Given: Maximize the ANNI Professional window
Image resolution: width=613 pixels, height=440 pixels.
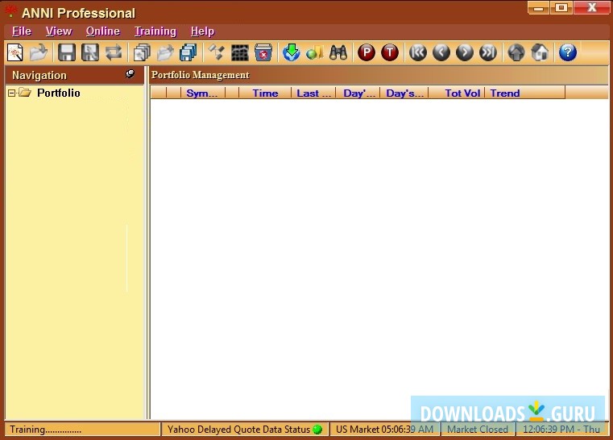Looking at the screenshot, I should [x=561, y=8].
